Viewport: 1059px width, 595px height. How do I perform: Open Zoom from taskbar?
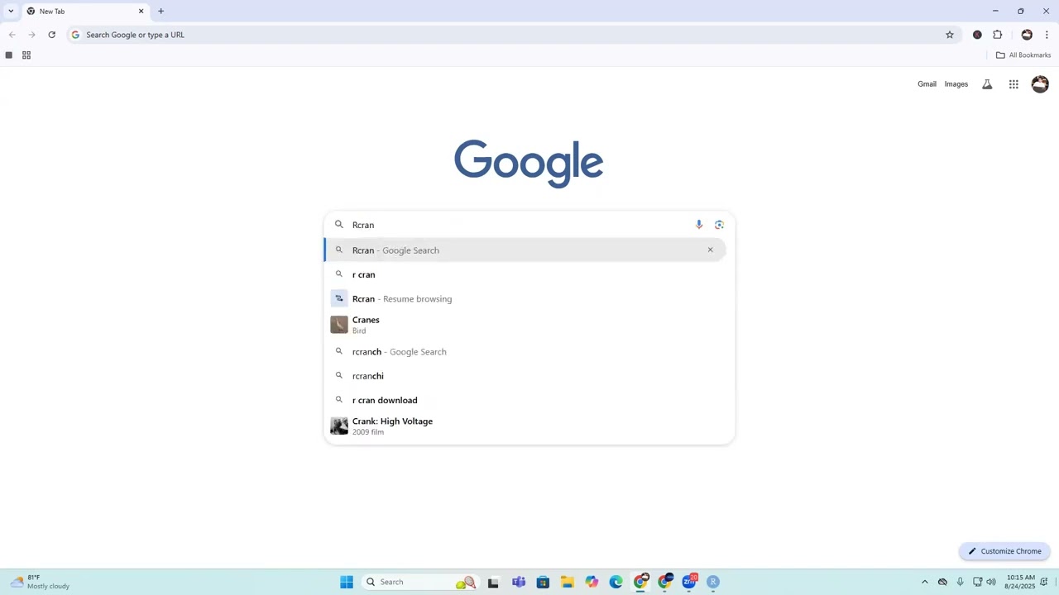(689, 582)
